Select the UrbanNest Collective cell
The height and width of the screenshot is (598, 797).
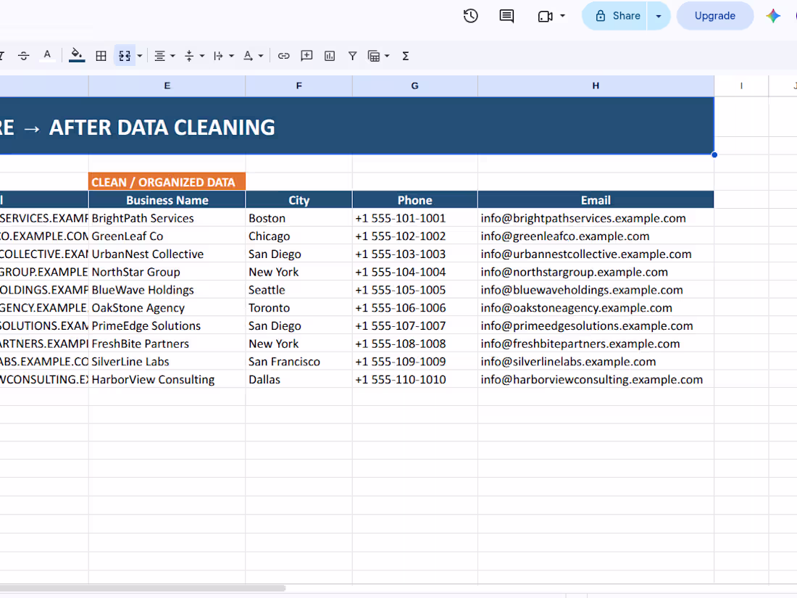click(167, 254)
